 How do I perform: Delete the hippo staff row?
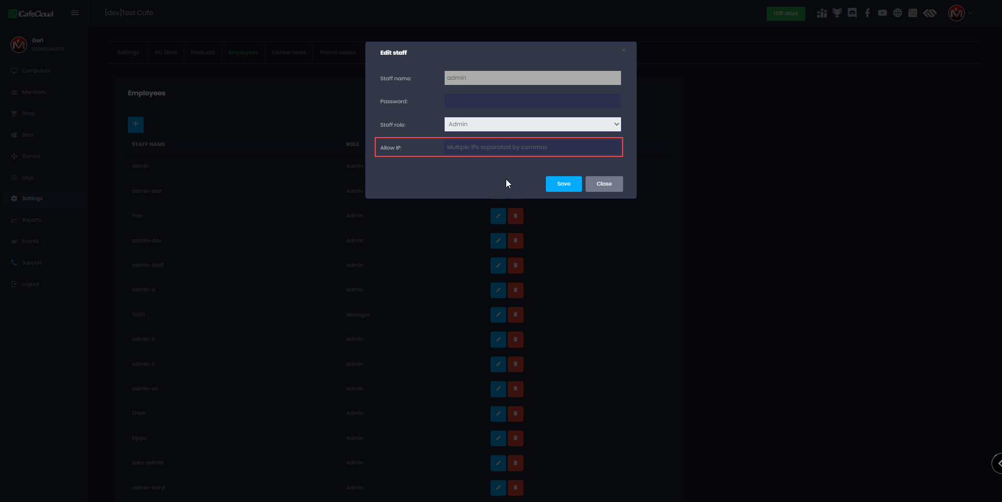click(x=516, y=438)
